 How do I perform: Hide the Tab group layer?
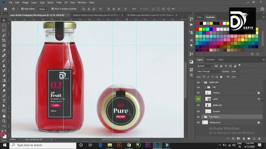(x=198, y=87)
